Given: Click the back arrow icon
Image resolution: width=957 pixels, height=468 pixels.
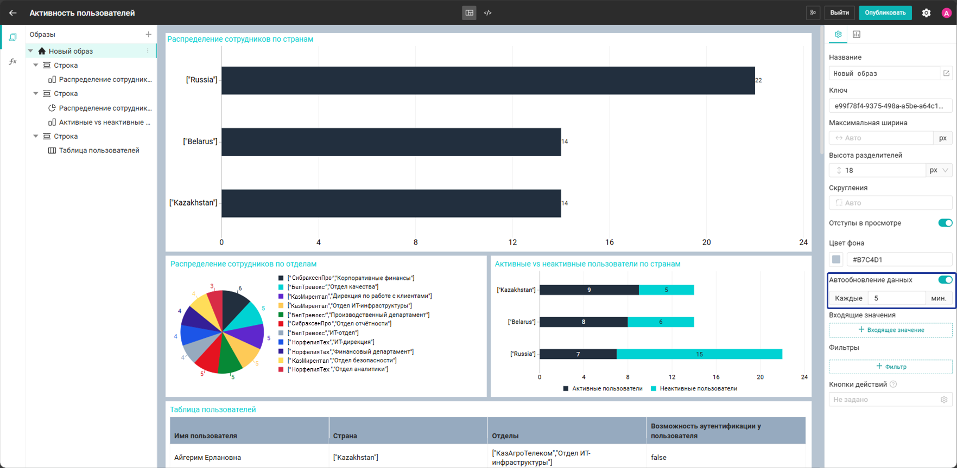Looking at the screenshot, I should coord(13,13).
